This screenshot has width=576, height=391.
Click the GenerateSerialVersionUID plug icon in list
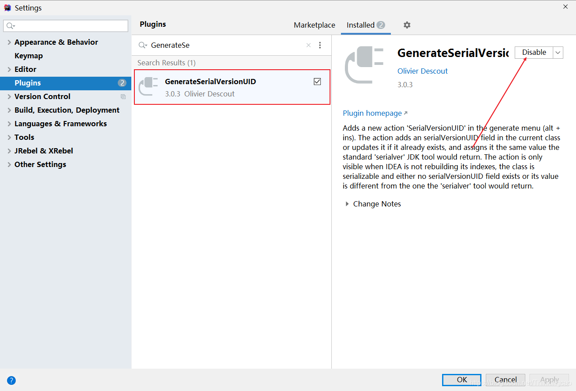(x=148, y=86)
